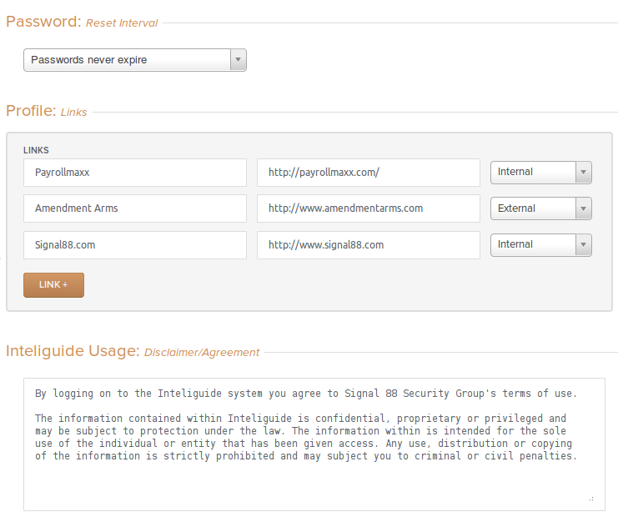Open the External type dropdown for Amendment Arms

point(540,208)
